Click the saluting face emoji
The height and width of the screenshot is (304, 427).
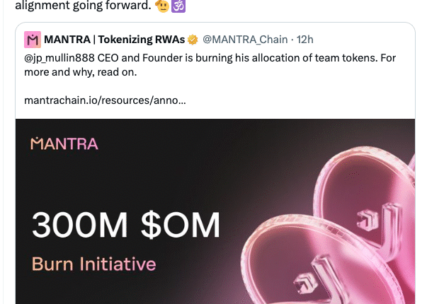[161, 8]
